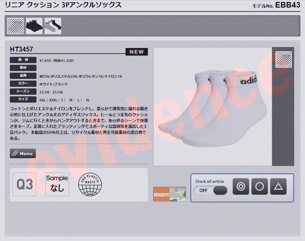Select the dotted pattern thumbnail
Screen dimensions: 305x241
[x=15, y=26]
